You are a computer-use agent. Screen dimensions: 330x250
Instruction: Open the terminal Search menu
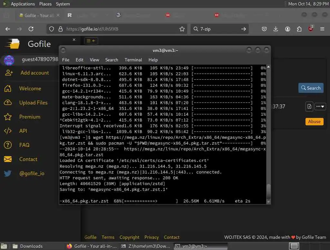click(x=112, y=60)
